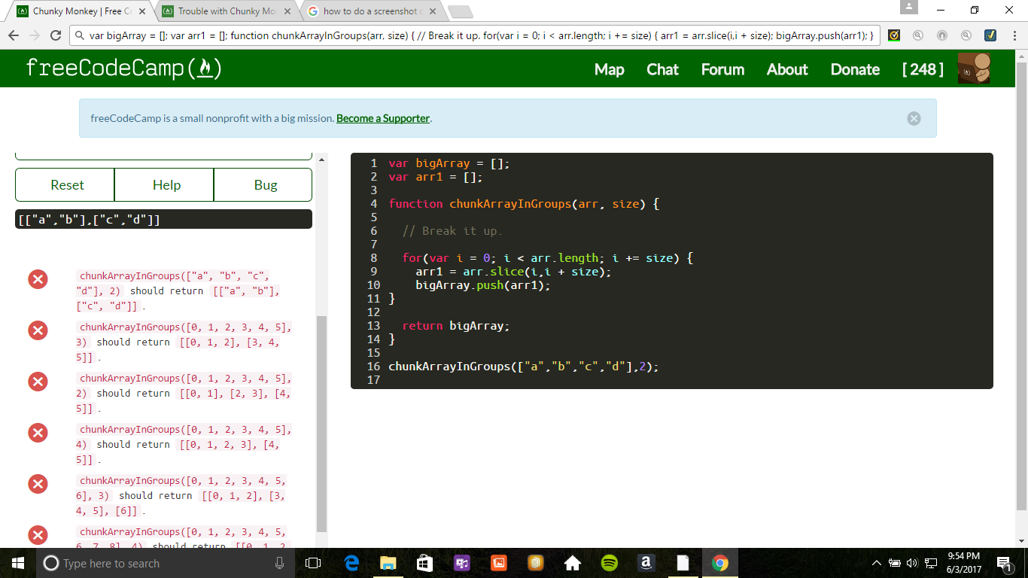Open the Chrome profile button in title bar
1028x578 pixels.
pos(910,8)
